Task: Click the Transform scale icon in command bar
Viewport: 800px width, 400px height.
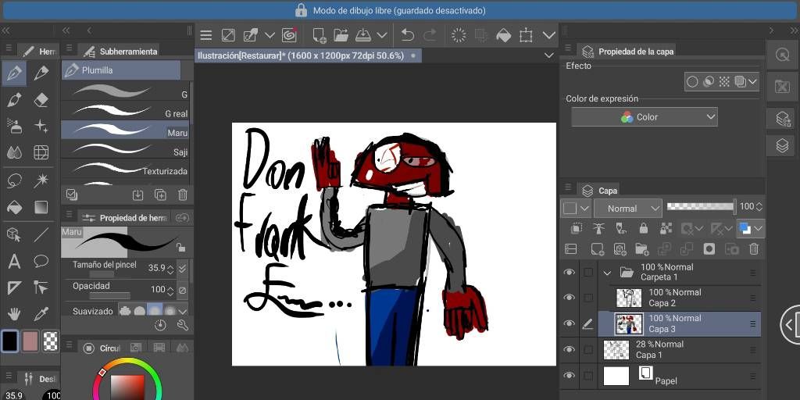Action: (x=526, y=35)
